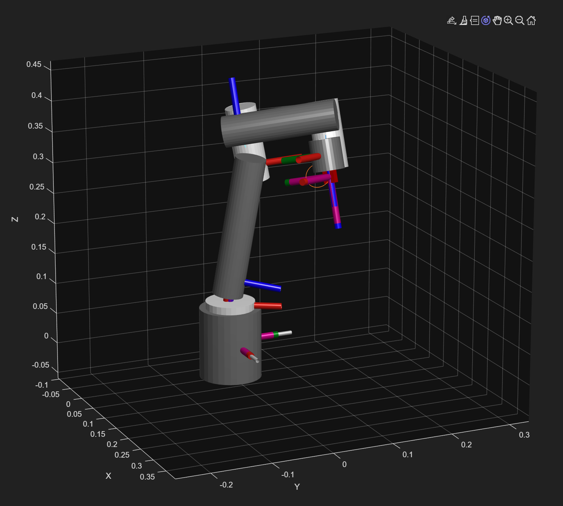Toggle the Rotate 3D tool
563x506 pixels.
pyautogui.click(x=486, y=20)
